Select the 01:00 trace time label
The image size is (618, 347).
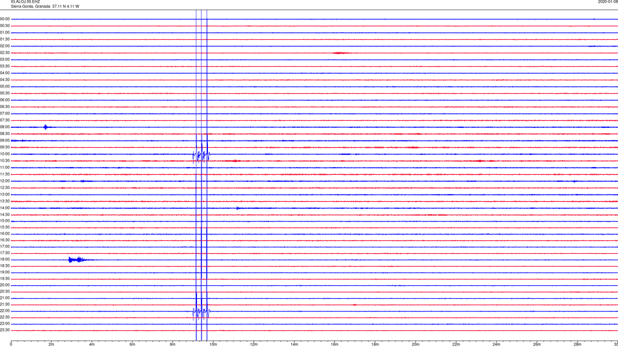5,32
